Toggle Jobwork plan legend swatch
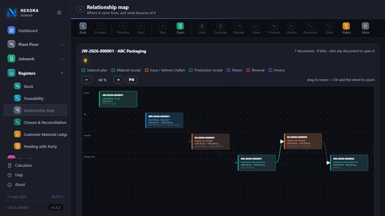Image resolution: width=385 pixels, height=216 pixels. pos(83,70)
